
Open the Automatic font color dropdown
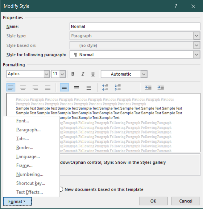click(144, 74)
